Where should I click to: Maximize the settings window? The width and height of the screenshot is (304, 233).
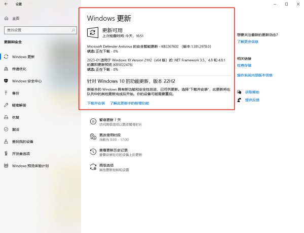tap(286, 4)
